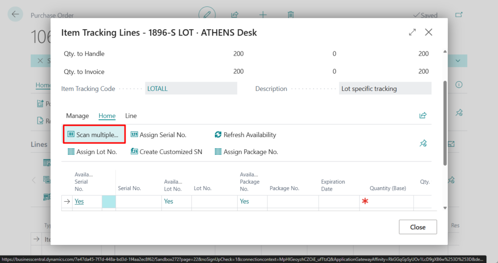The width and height of the screenshot is (498, 263).
Task: Open the Yes link under Available Serial No.
Action: tap(79, 201)
